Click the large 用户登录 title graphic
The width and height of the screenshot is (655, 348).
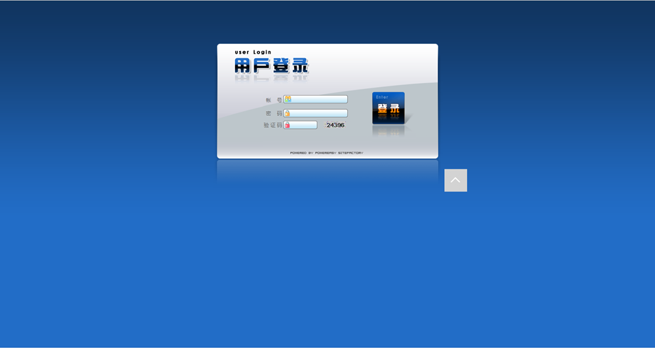tap(271, 65)
